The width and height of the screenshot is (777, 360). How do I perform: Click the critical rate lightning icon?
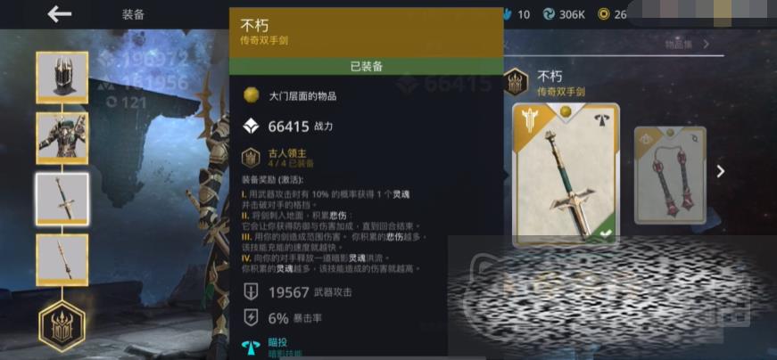pos(251,317)
